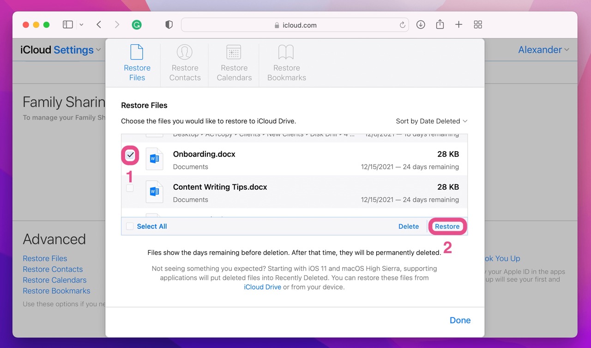Open the Safari downloads icon
The width and height of the screenshot is (591, 348).
421,25
